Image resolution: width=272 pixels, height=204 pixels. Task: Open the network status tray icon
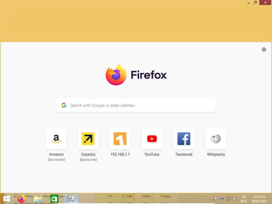[229, 199]
